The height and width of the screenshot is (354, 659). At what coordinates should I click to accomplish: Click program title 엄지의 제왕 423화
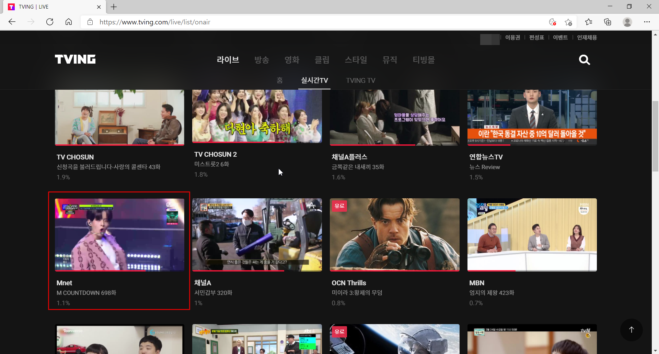click(492, 293)
